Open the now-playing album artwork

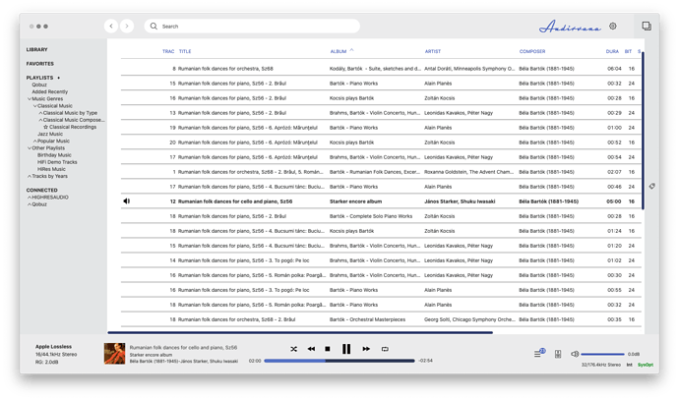coord(115,354)
